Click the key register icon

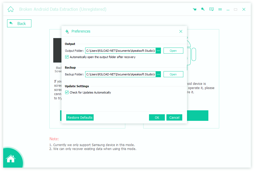coord(203,9)
